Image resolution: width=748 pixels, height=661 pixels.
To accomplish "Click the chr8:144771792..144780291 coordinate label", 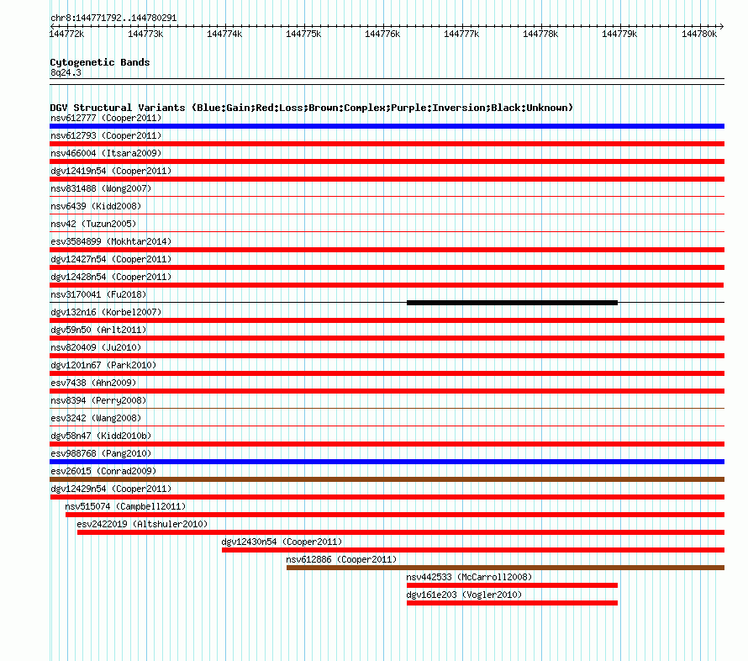I will point(113,18).
